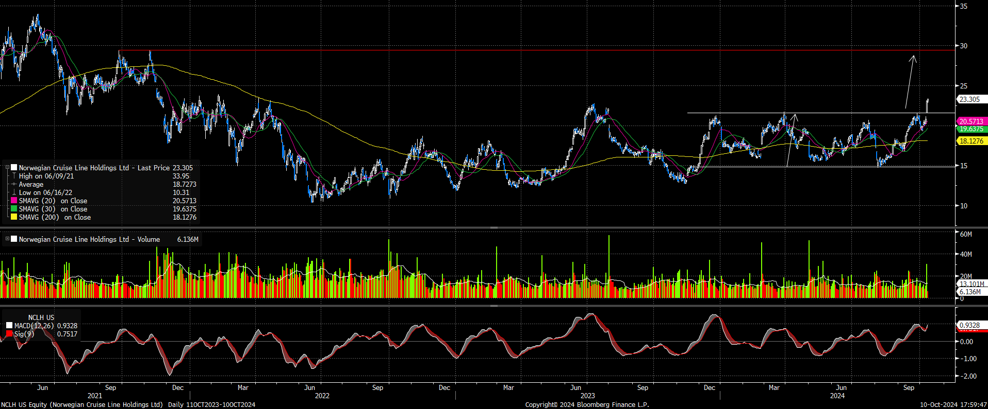Click the red Sig(9) color swatch
This screenshot has height=409, width=988.
click(x=9, y=334)
